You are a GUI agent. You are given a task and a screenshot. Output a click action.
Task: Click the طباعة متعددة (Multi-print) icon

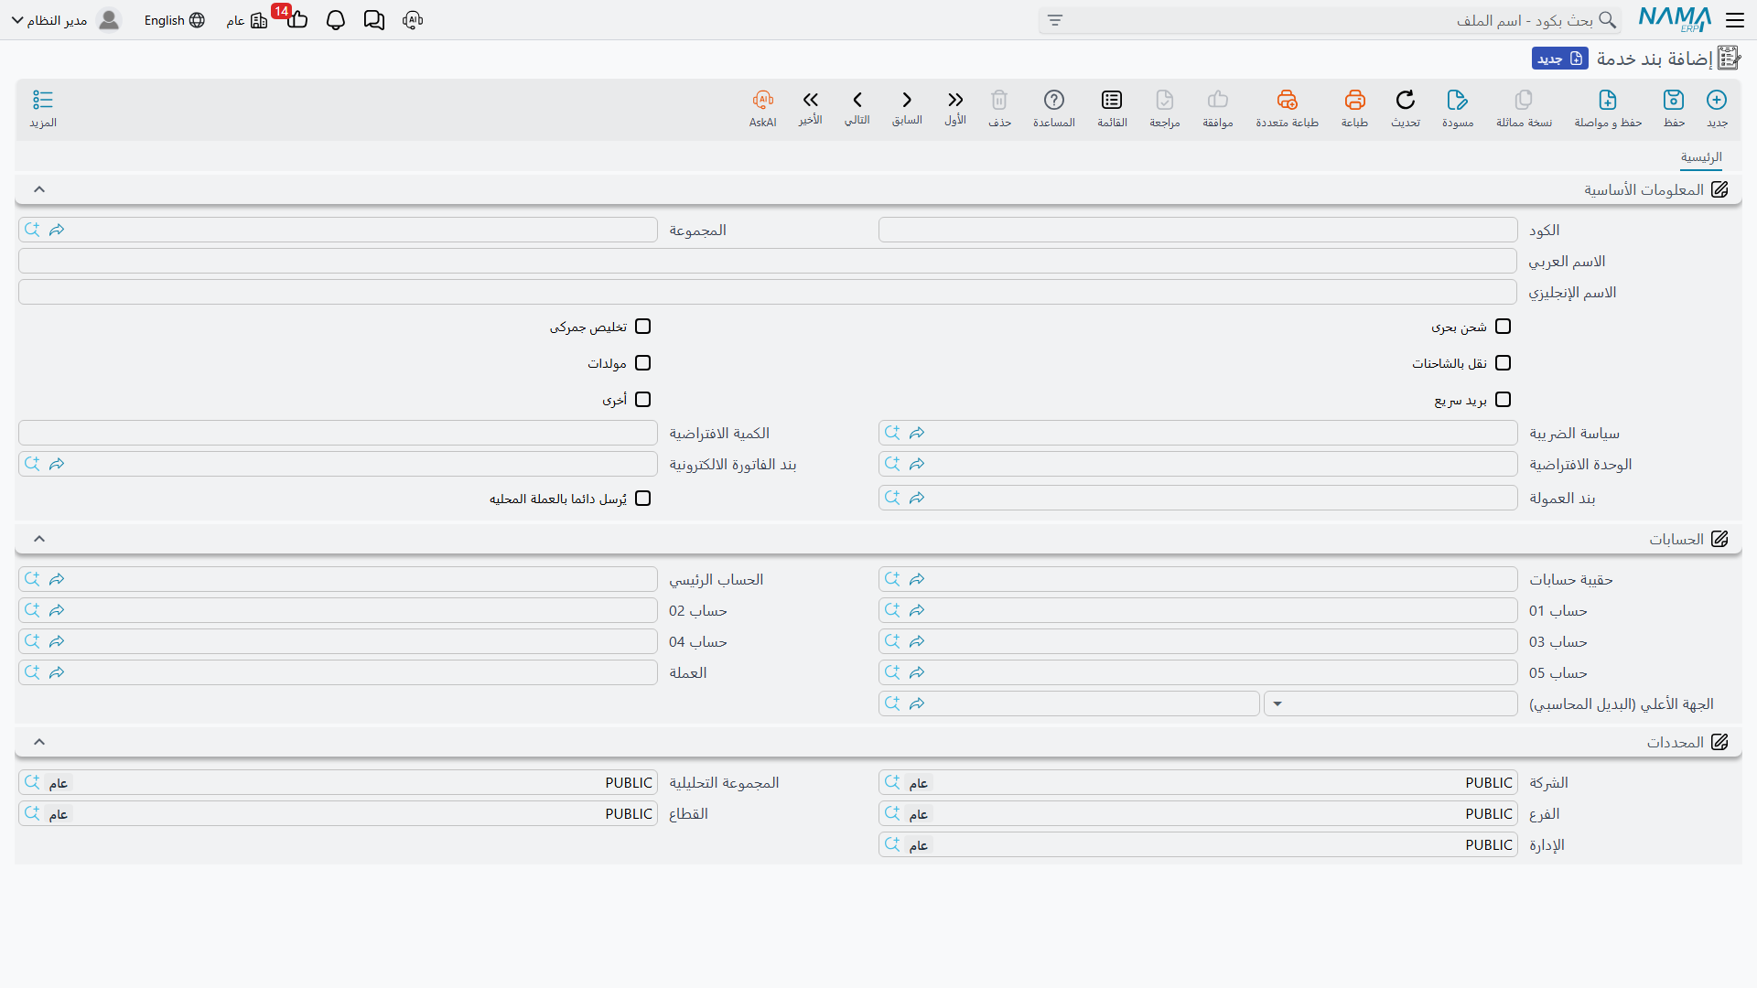[1287, 100]
